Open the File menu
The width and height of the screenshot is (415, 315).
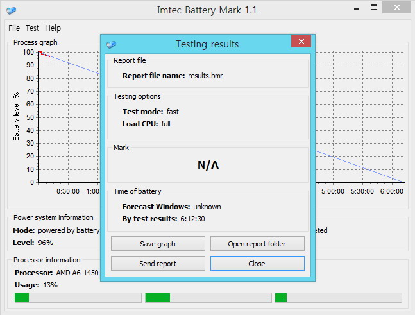(14, 28)
